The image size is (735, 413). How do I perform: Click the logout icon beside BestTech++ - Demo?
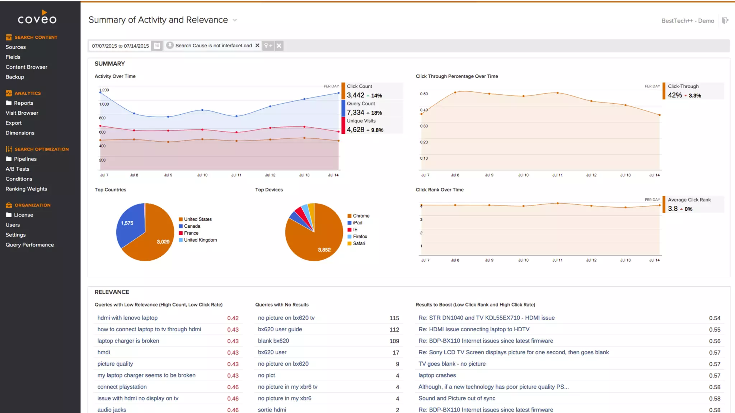tap(725, 21)
